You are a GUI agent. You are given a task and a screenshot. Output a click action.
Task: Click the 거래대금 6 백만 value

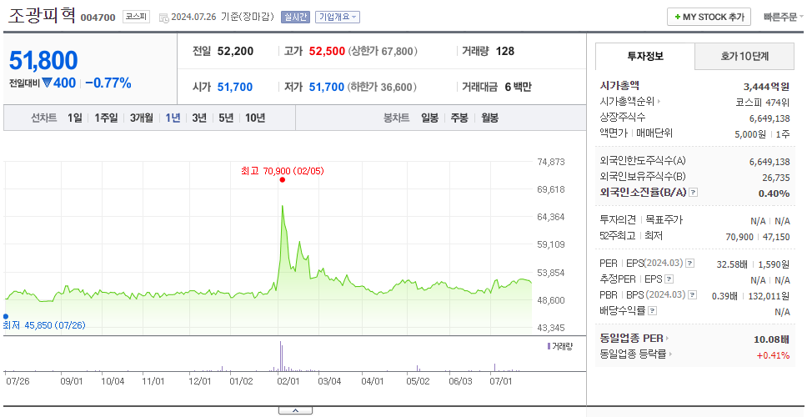pos(518,87)
